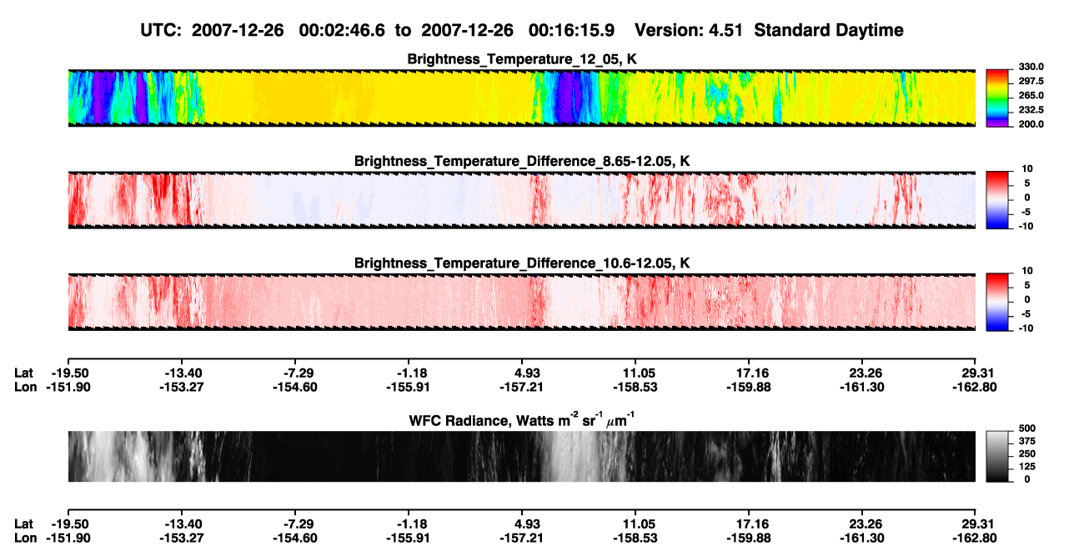
Task: Click latitude -7.29 on the axis above WFC Radiance
Action: click(297, 373)
